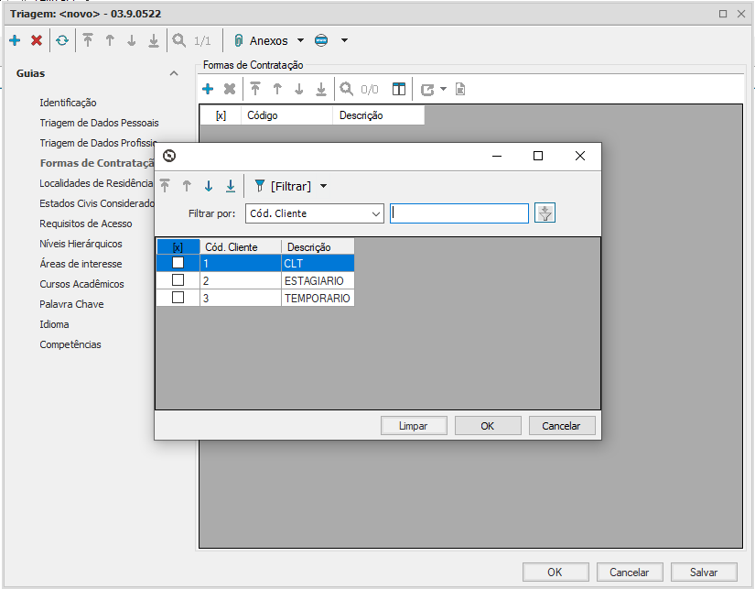
Task: Click the Salvar button
Action: click(x=703, y=572)
